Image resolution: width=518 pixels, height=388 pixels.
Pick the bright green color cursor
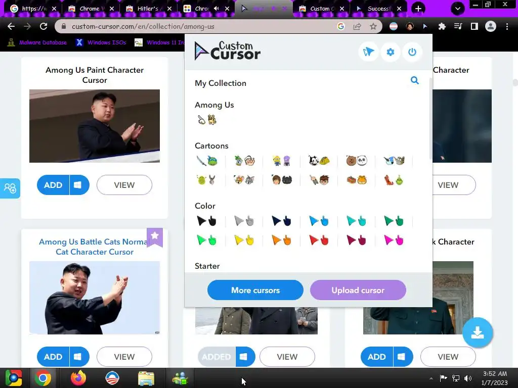tap(207, 240)
